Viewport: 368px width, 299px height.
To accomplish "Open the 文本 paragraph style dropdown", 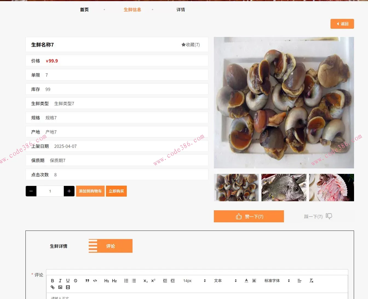I will click(x=222, y=281).
